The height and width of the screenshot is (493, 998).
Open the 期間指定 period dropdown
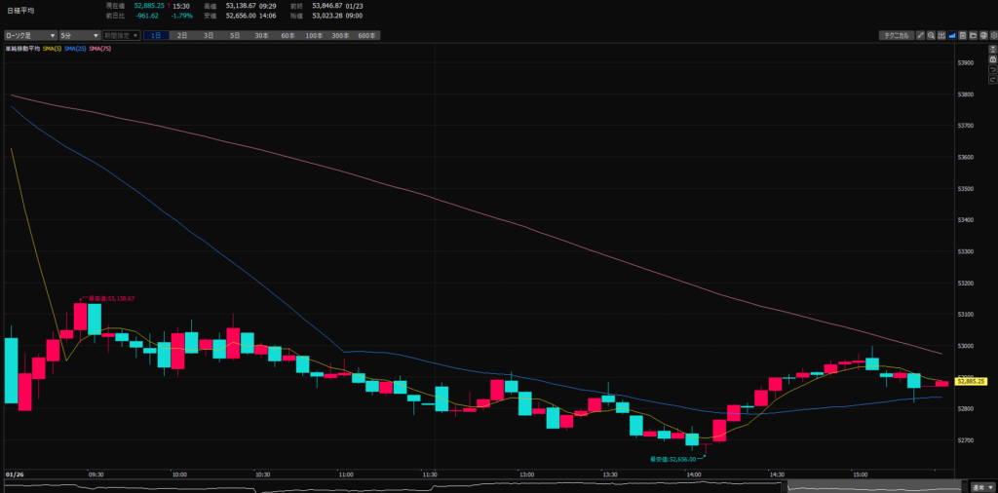click(121, 35)
